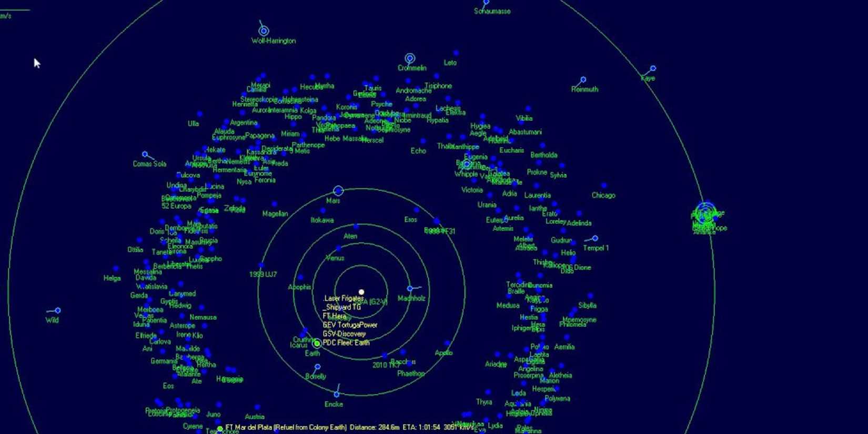The height and width of the screenshot is (434, 868).
Task: Select the Mars planet marker
Action: [338, 190]
